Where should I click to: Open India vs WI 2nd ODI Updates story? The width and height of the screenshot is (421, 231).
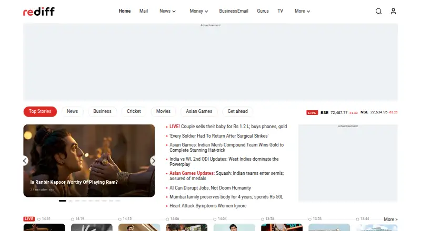point(224,162)
